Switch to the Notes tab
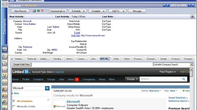197x110 pixels. (x=127, y=59)
